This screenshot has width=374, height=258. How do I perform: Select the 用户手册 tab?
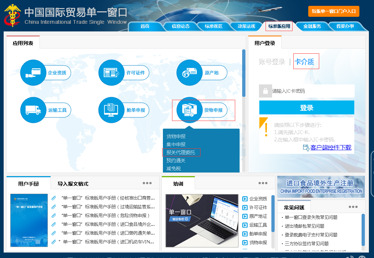click(x=28, y=184)
